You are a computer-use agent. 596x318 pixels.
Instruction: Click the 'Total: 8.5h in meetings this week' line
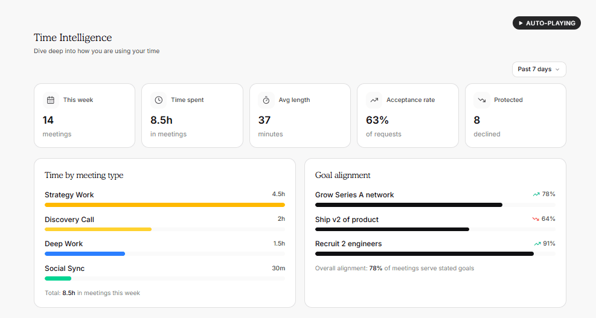coord(92,293)
